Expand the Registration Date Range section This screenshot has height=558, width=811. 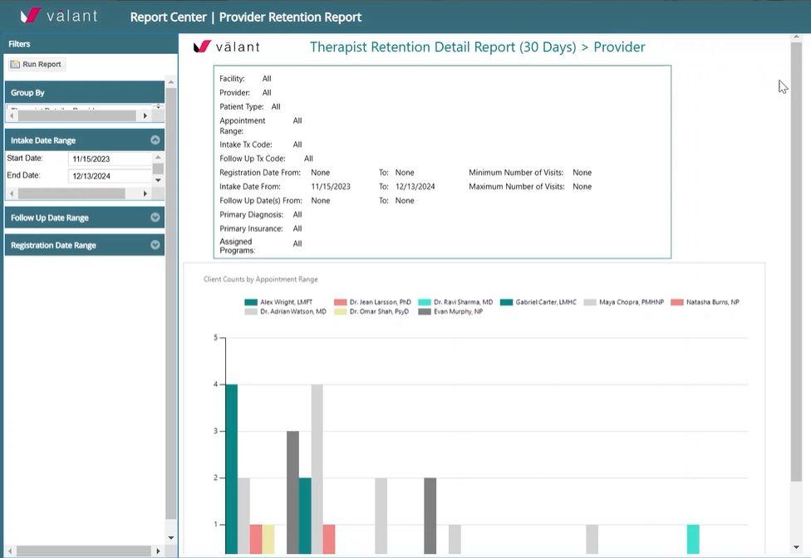click(155, 245)
